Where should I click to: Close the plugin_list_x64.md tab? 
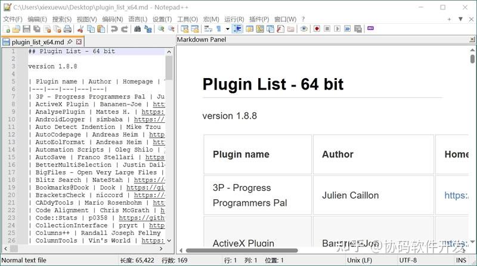[79, 41]
